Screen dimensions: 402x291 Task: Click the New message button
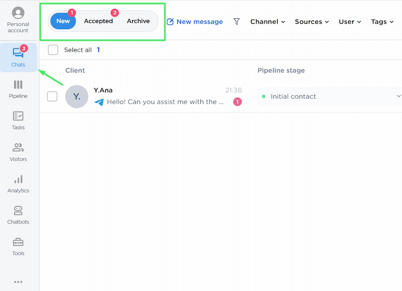click(x=195, y=22)
